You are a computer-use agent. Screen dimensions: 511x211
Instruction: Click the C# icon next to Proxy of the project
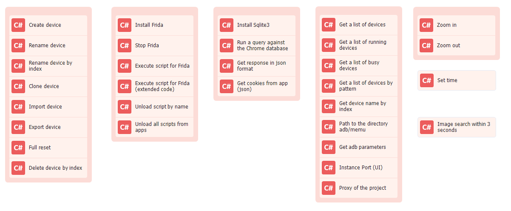click(x=329, y=188)
